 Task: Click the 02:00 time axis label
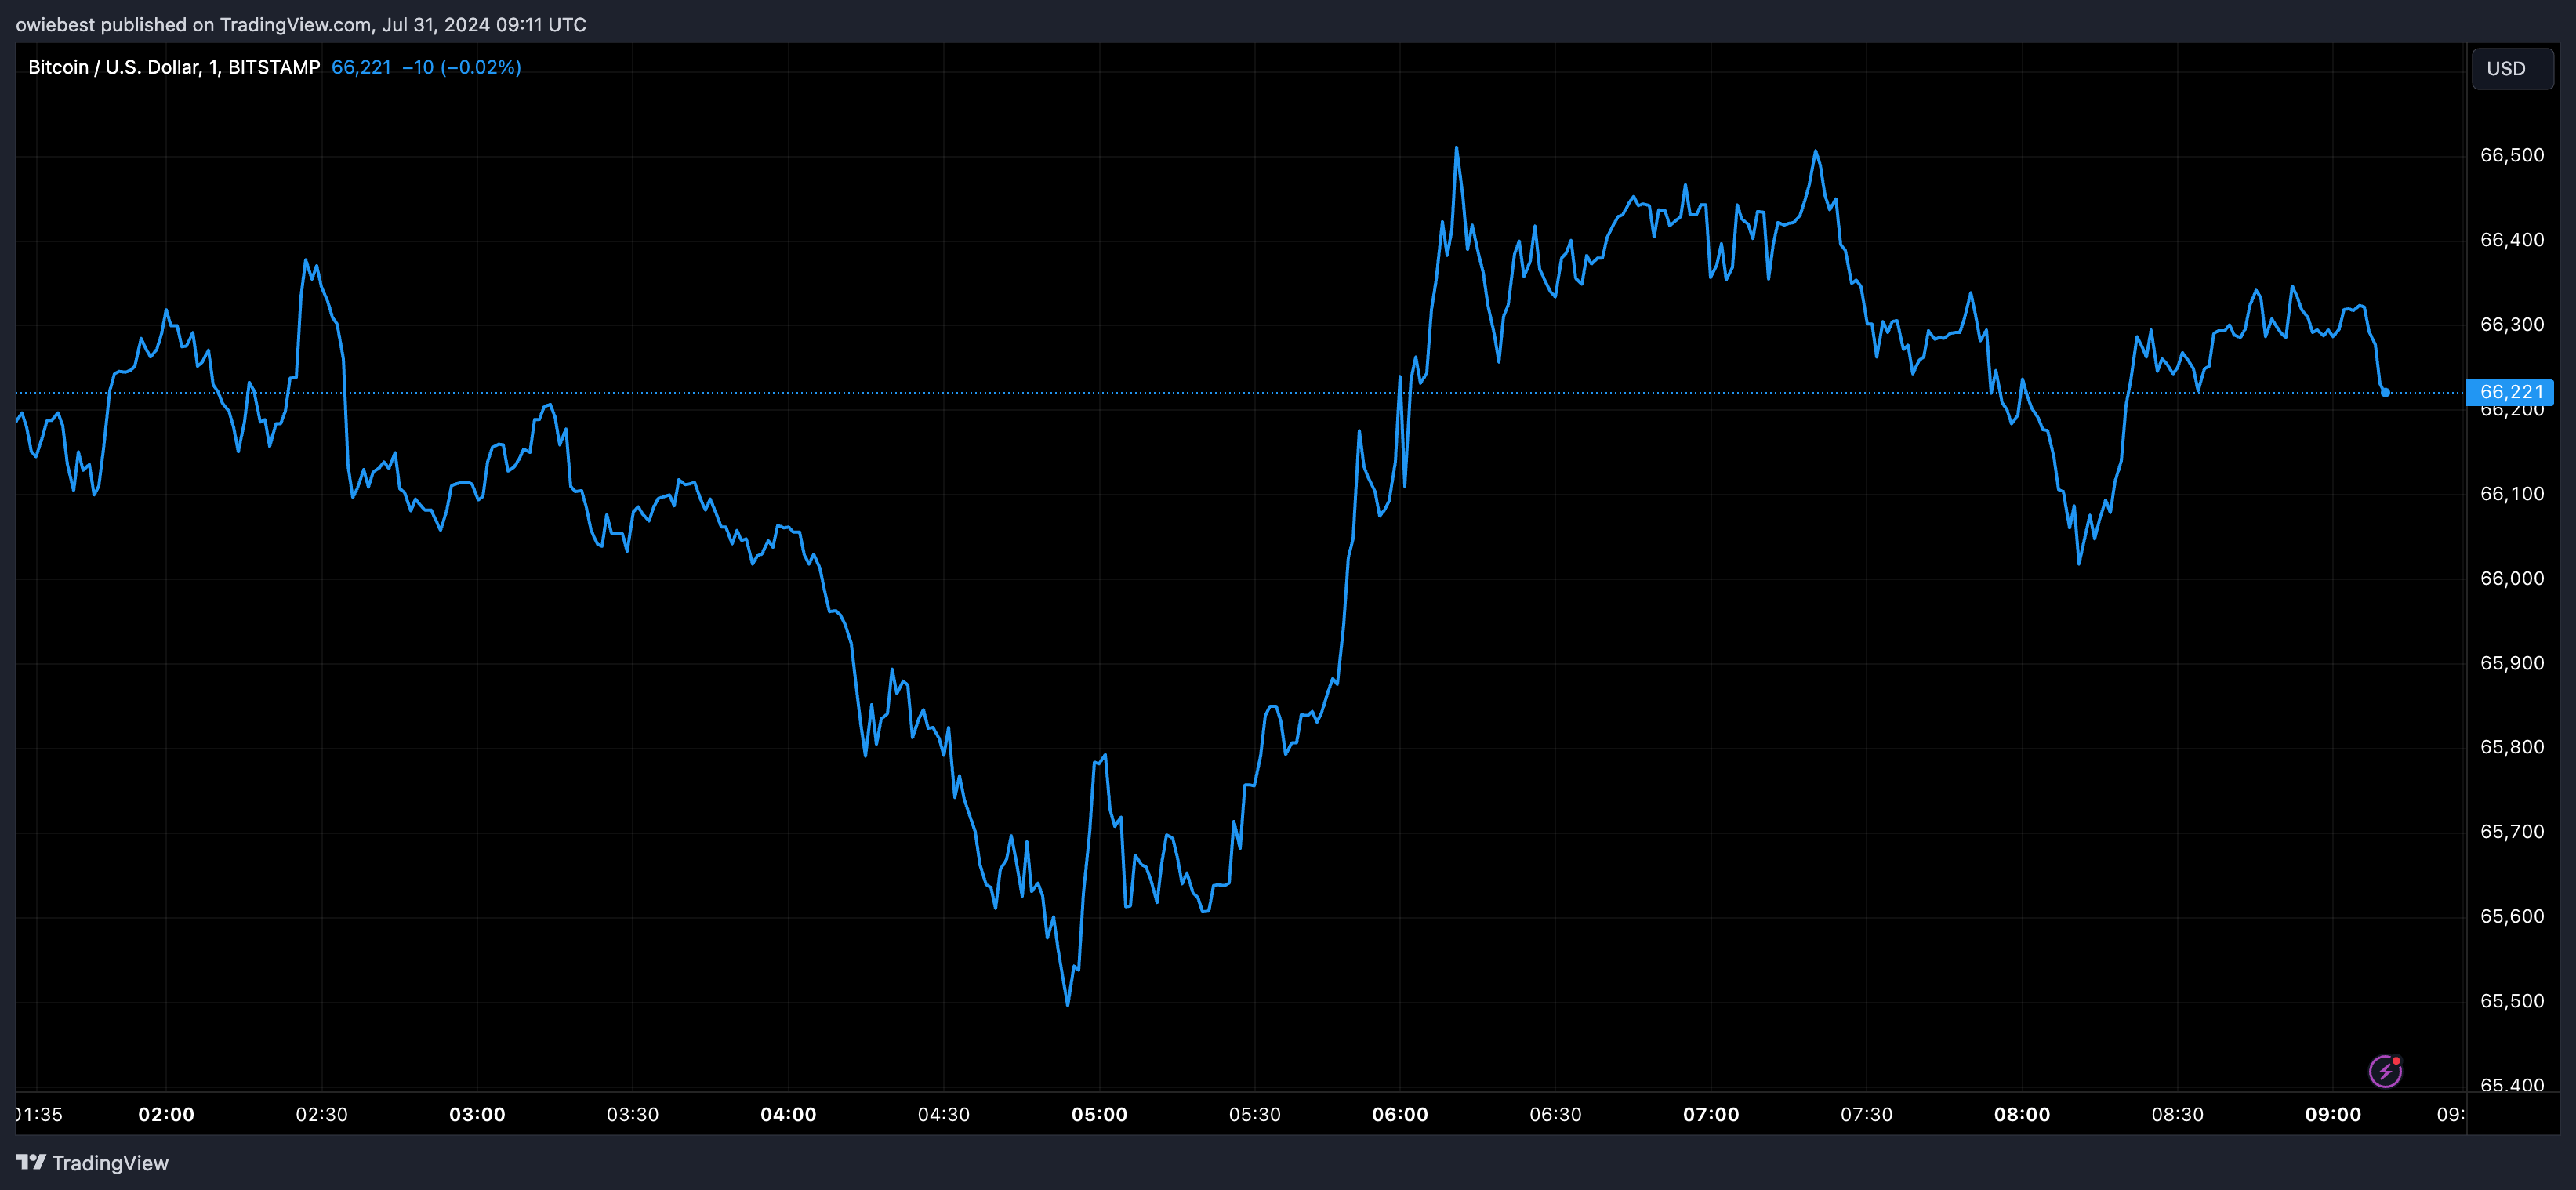click(x=166, y=1114)
